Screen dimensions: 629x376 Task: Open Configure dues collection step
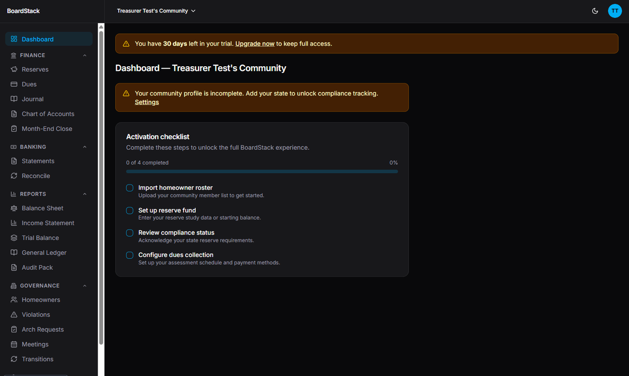(x=176, y=255)
